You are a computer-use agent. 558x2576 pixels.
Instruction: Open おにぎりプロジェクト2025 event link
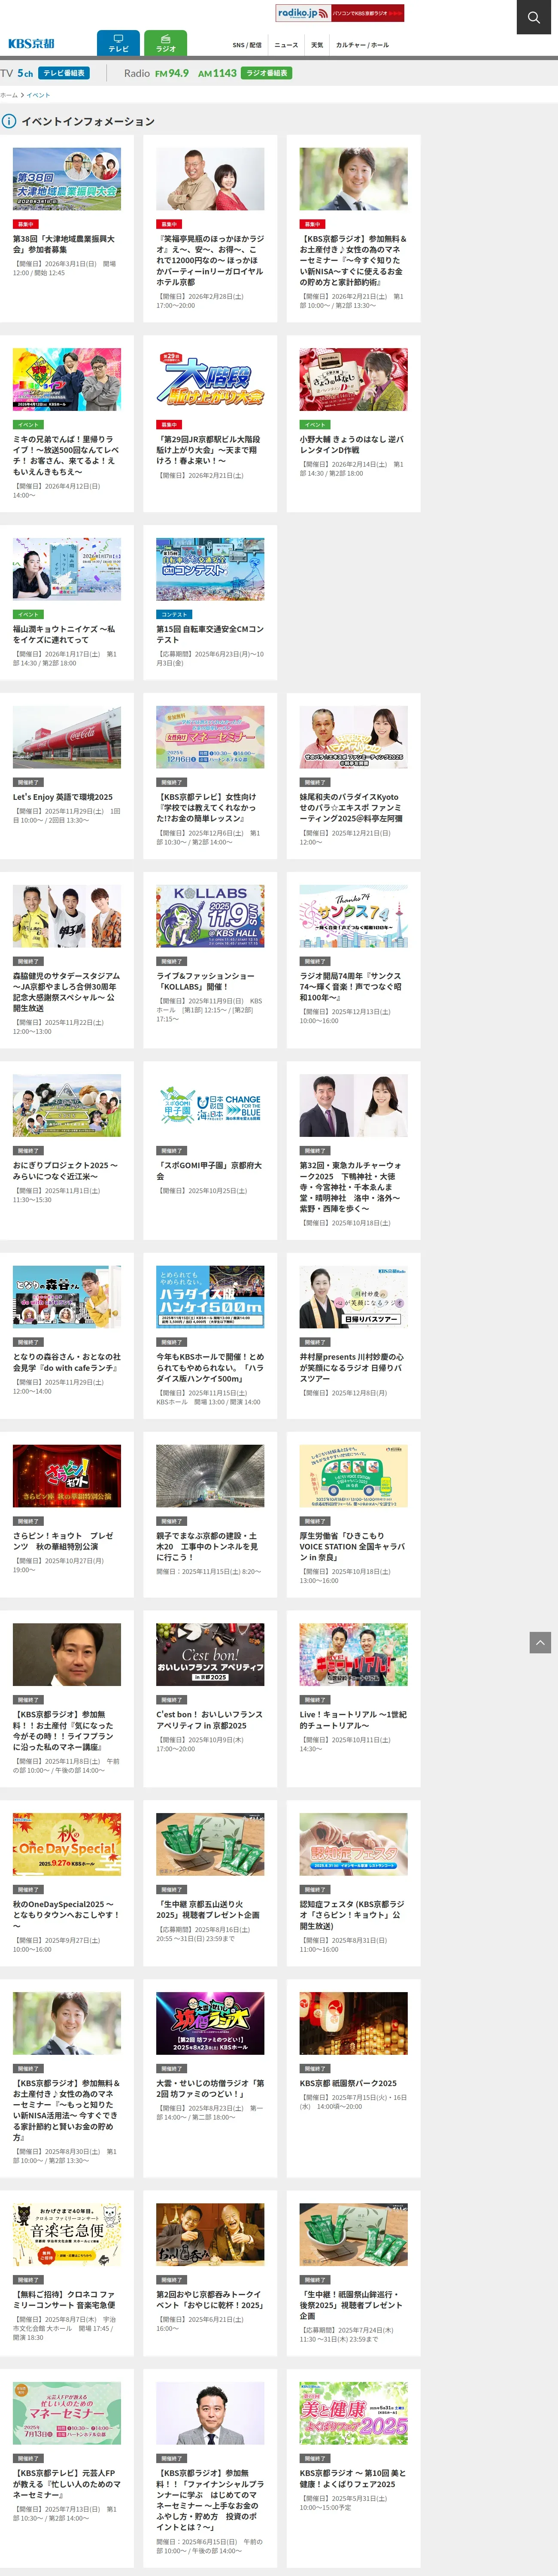(65, 1171)
